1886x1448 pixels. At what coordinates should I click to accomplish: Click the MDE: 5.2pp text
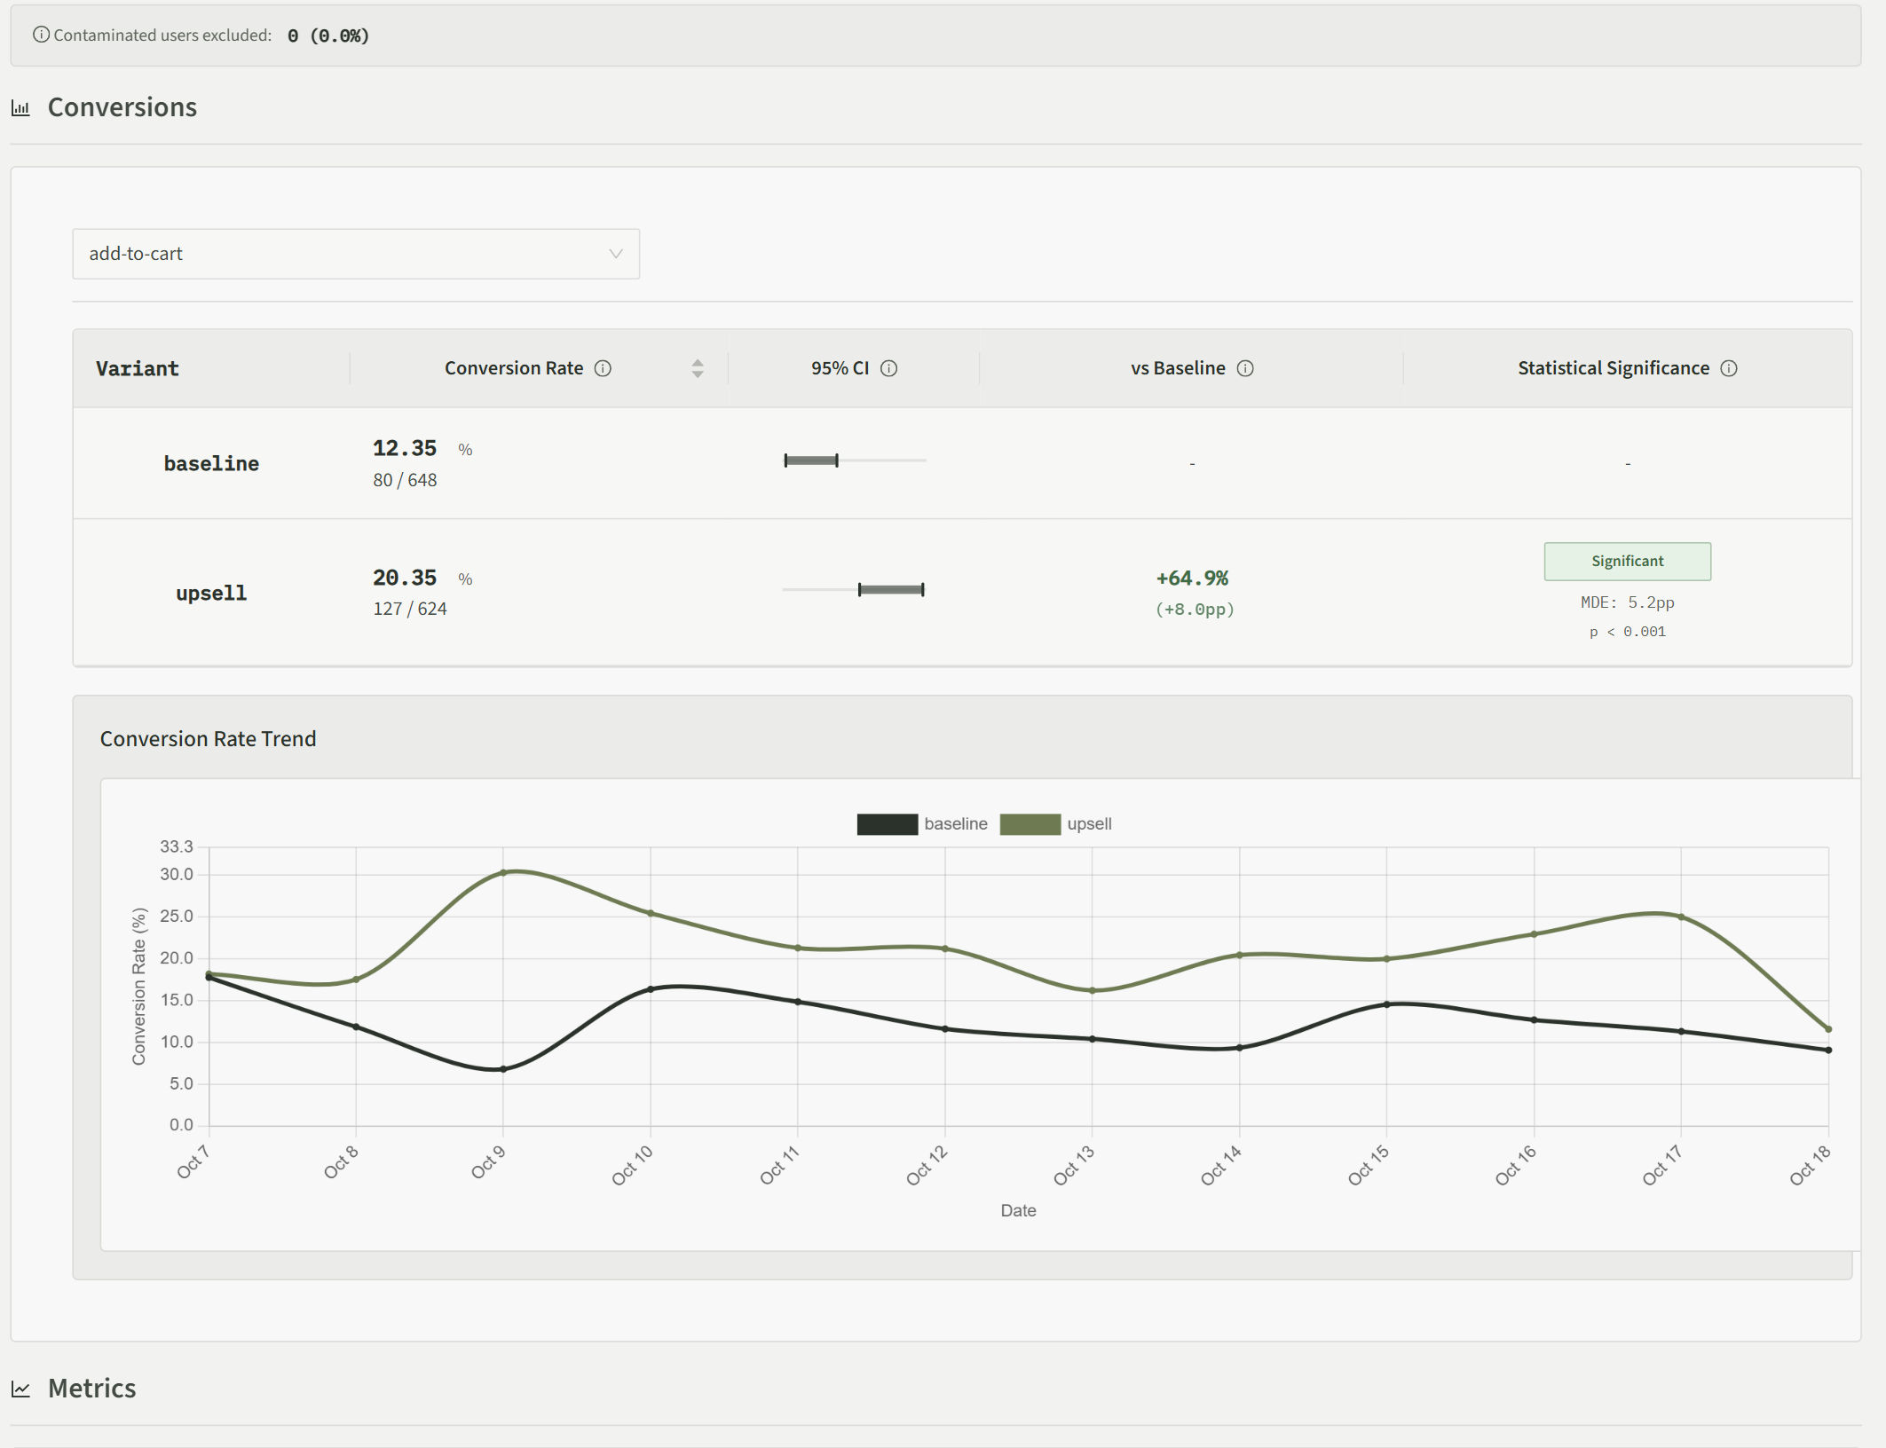(x=1627, y=602)
